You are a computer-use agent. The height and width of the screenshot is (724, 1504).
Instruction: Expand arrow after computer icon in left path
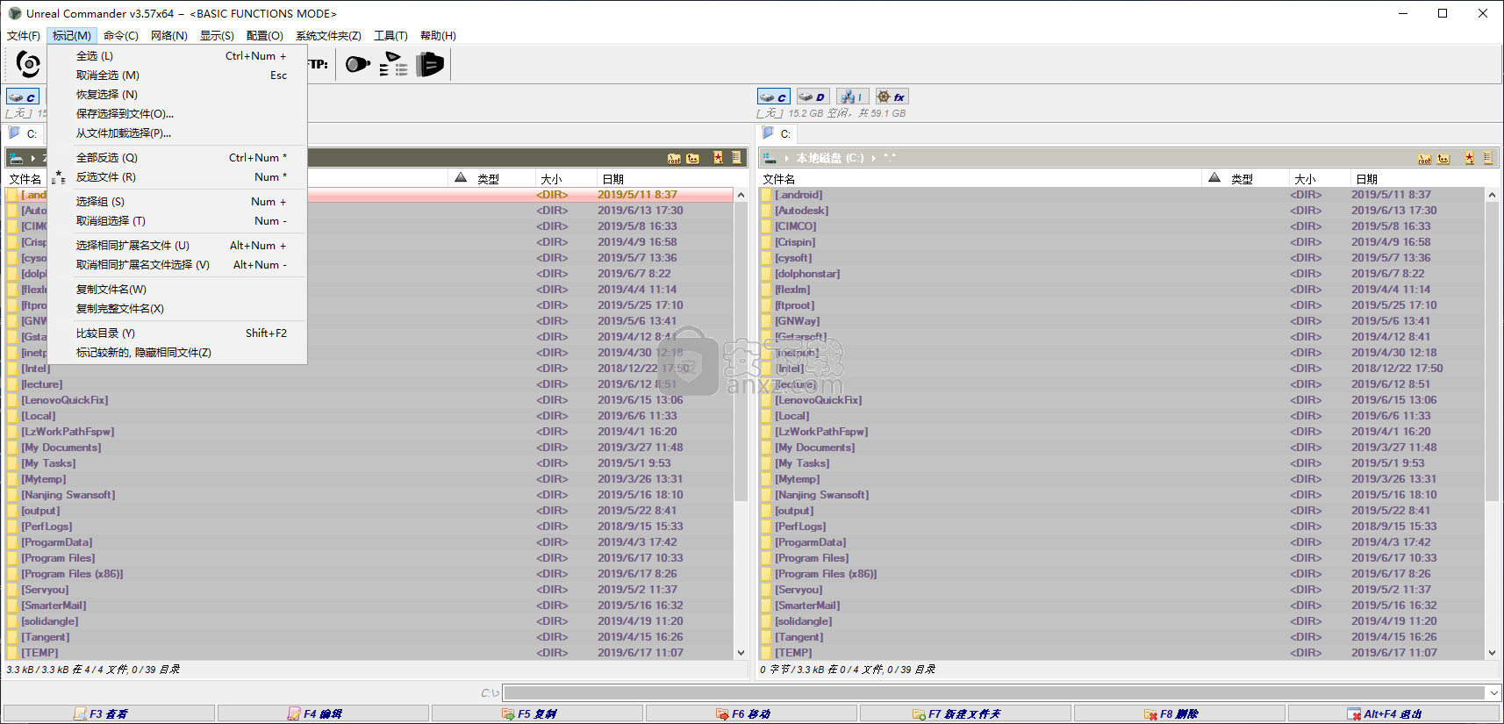tap(33, 158)
